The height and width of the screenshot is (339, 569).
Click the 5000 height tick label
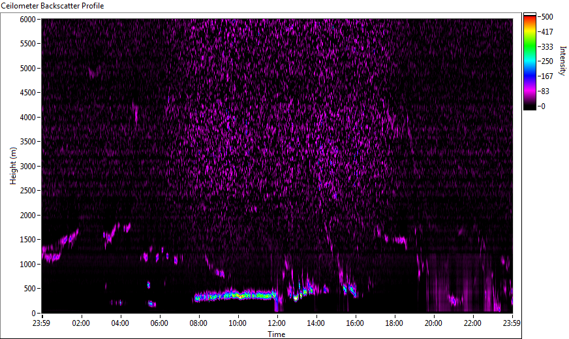(x=28, y=69)
